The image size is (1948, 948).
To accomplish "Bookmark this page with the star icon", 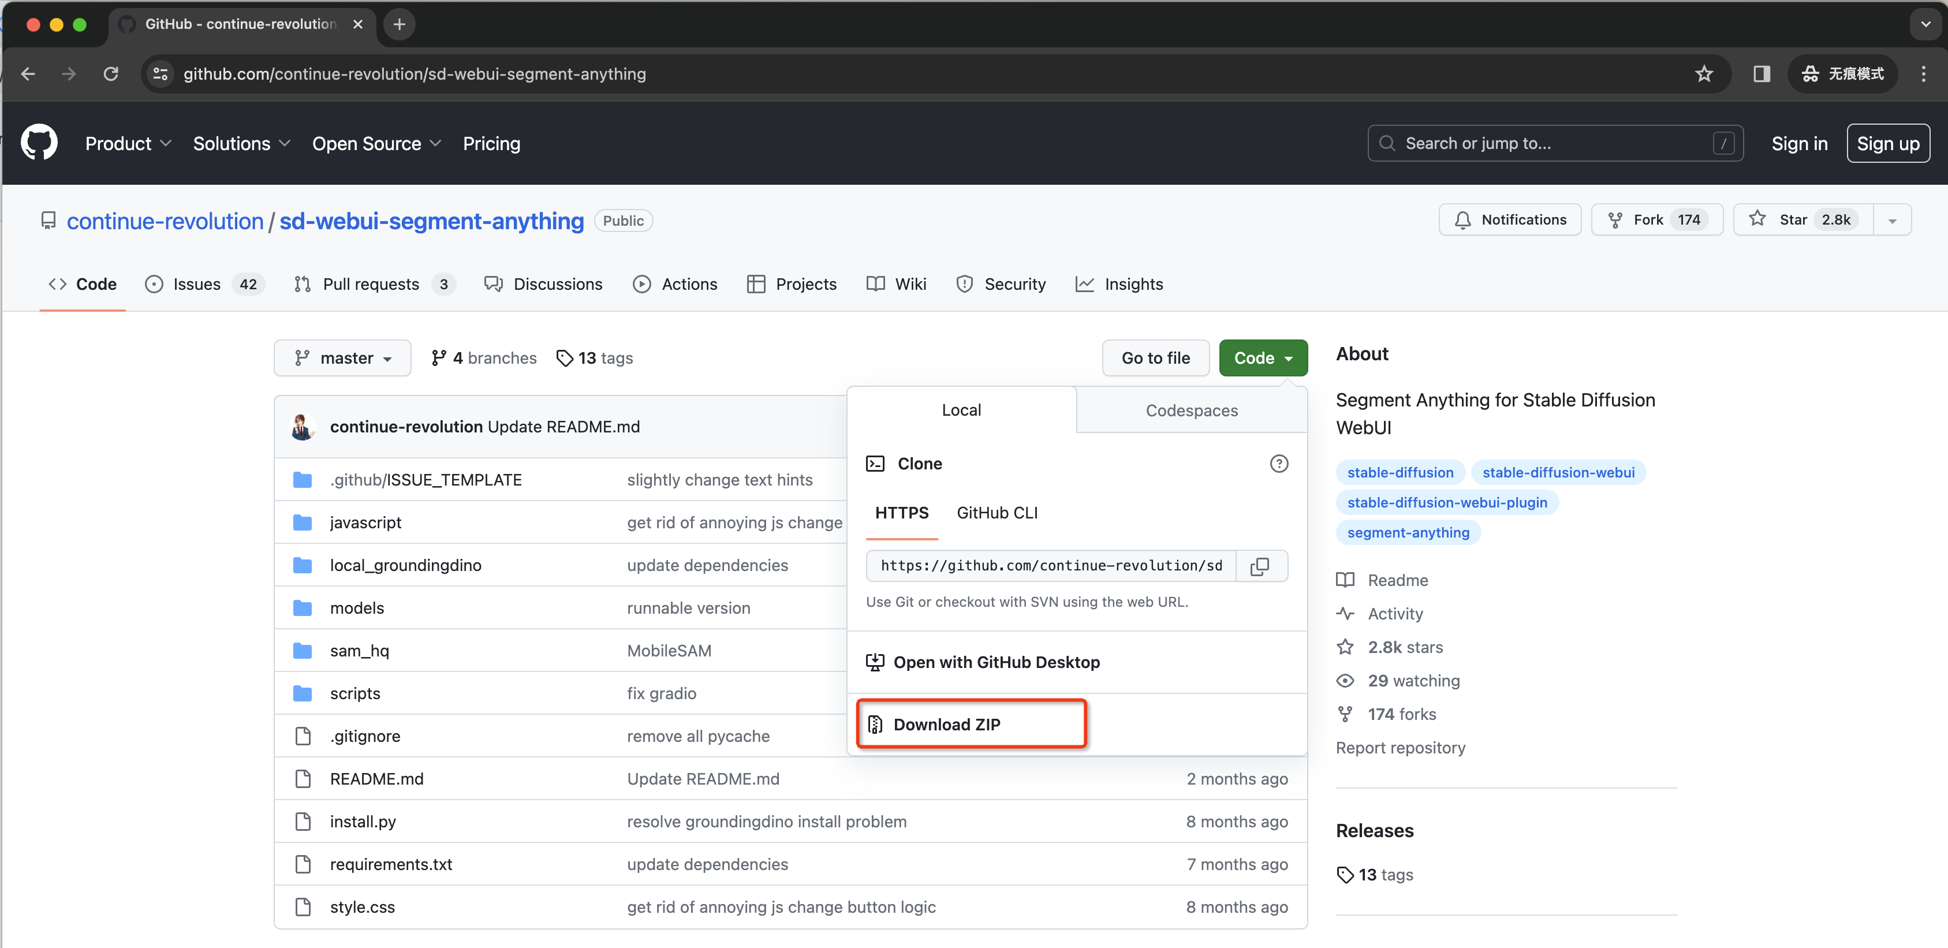I will (x=1704, y=74).
